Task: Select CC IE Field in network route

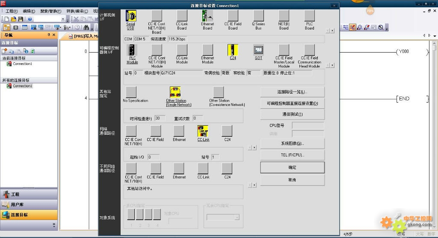Action: tap(156, 131)
